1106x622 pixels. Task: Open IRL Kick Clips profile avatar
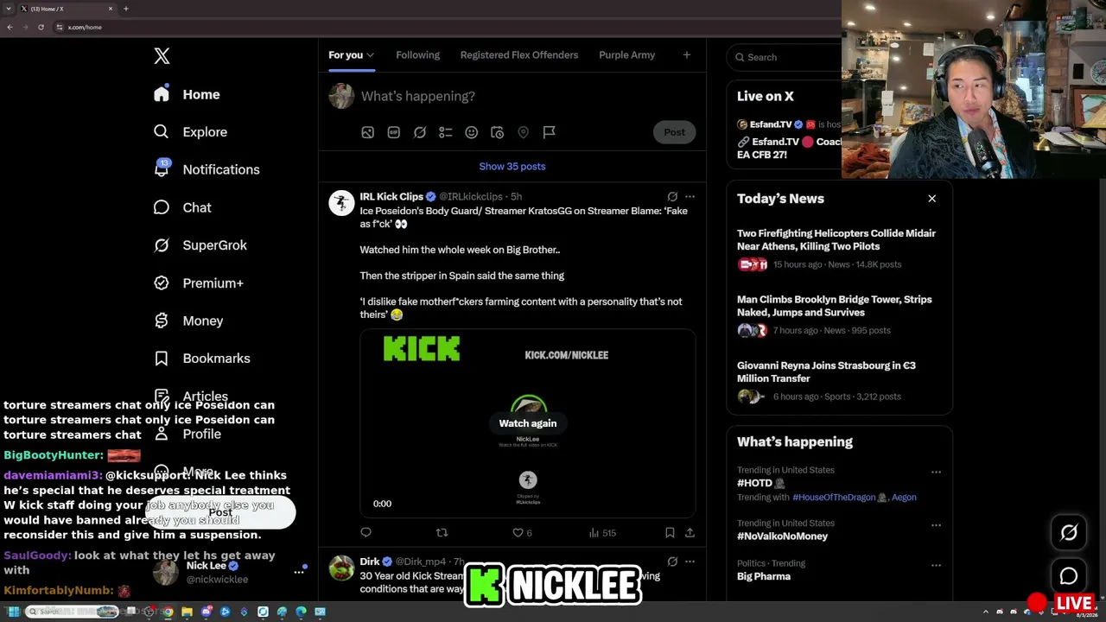tap(341, 202)
